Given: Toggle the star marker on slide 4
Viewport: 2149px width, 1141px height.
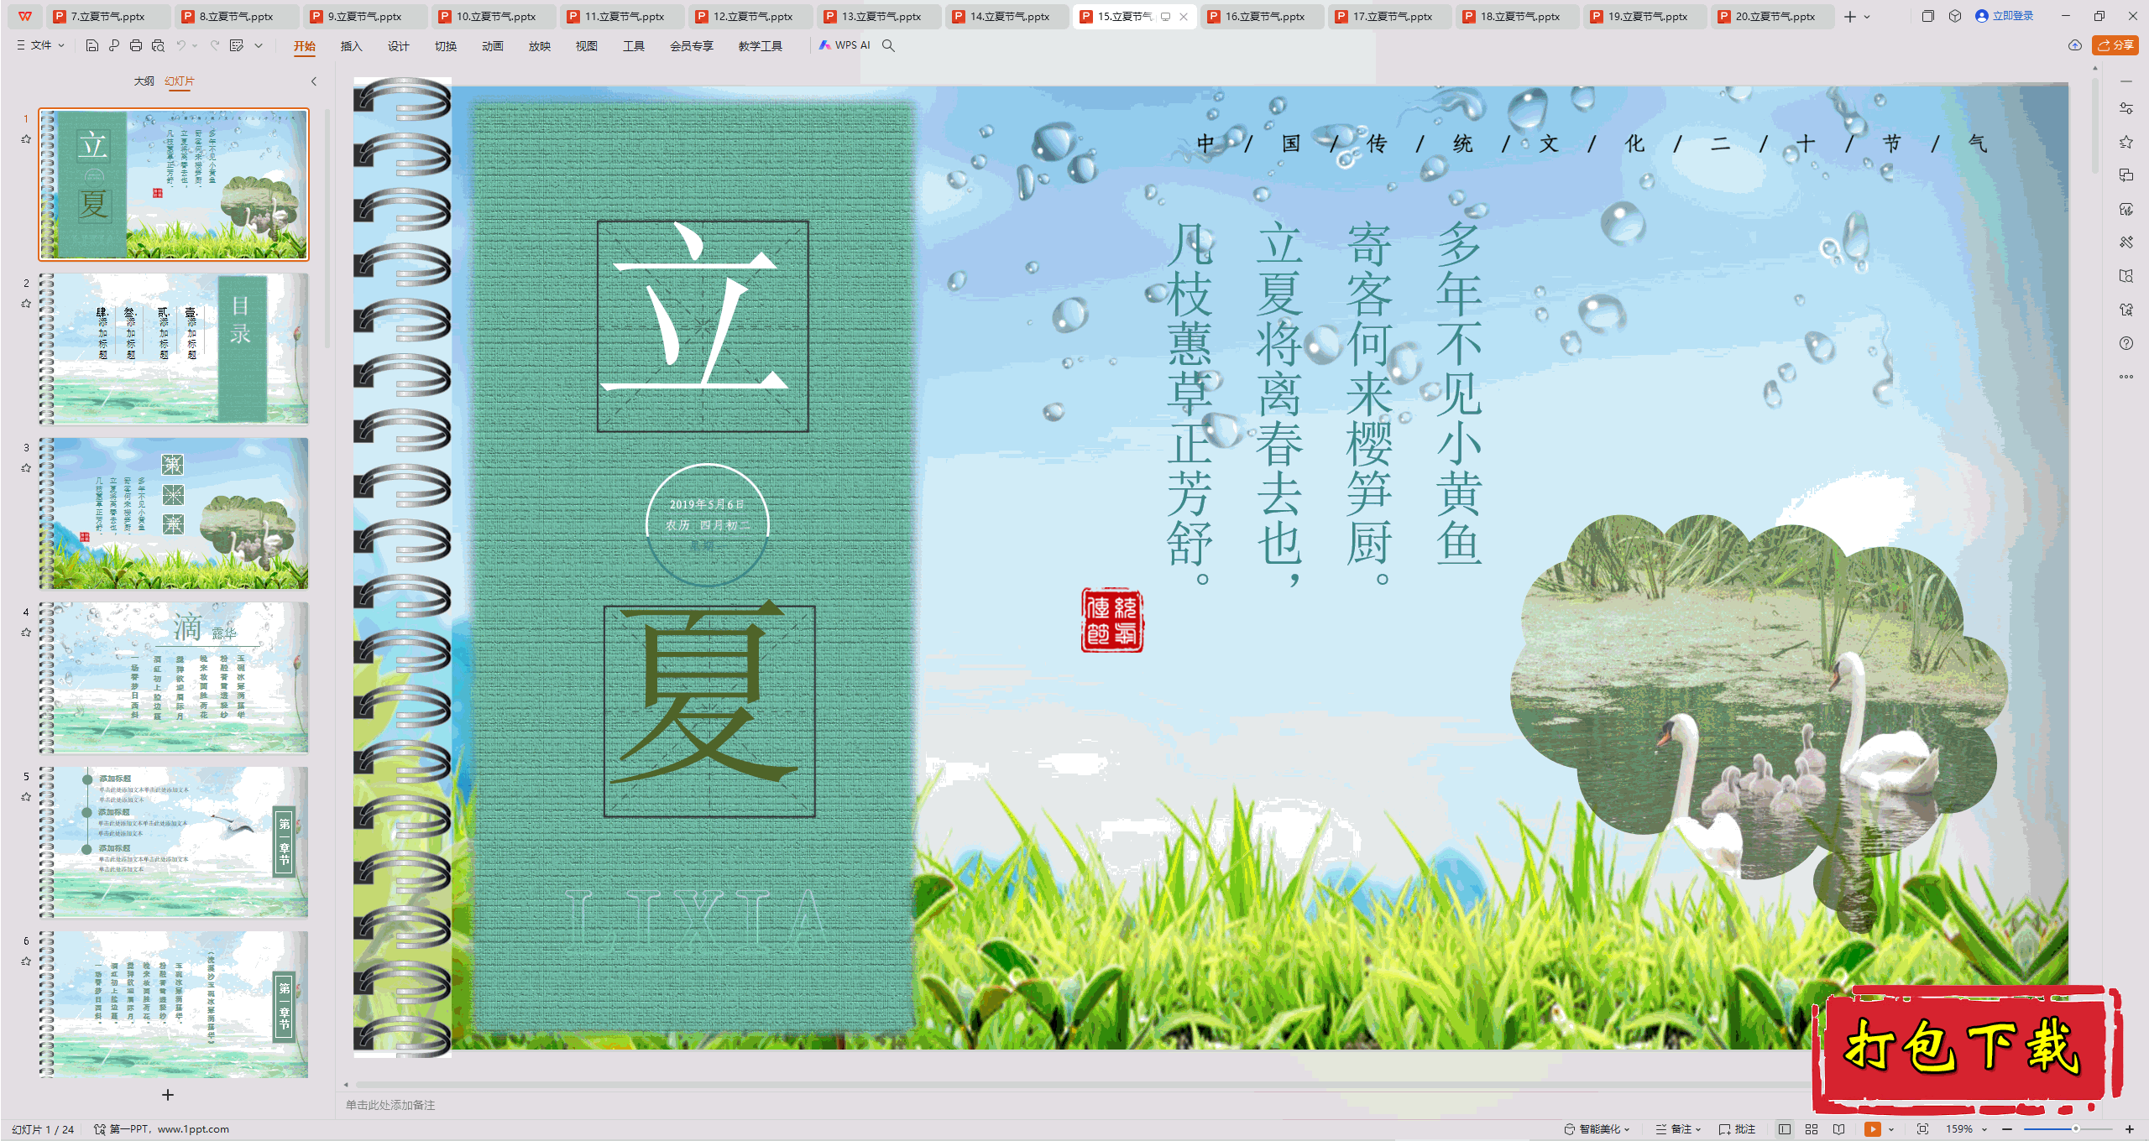Looking at the screenshot, I should [x=26, y=633].
